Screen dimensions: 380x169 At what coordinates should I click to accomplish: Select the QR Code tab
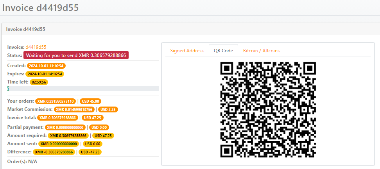(x=223, y=51)
